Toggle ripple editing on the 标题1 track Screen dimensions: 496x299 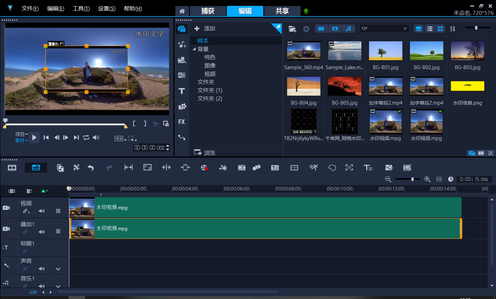25,251
